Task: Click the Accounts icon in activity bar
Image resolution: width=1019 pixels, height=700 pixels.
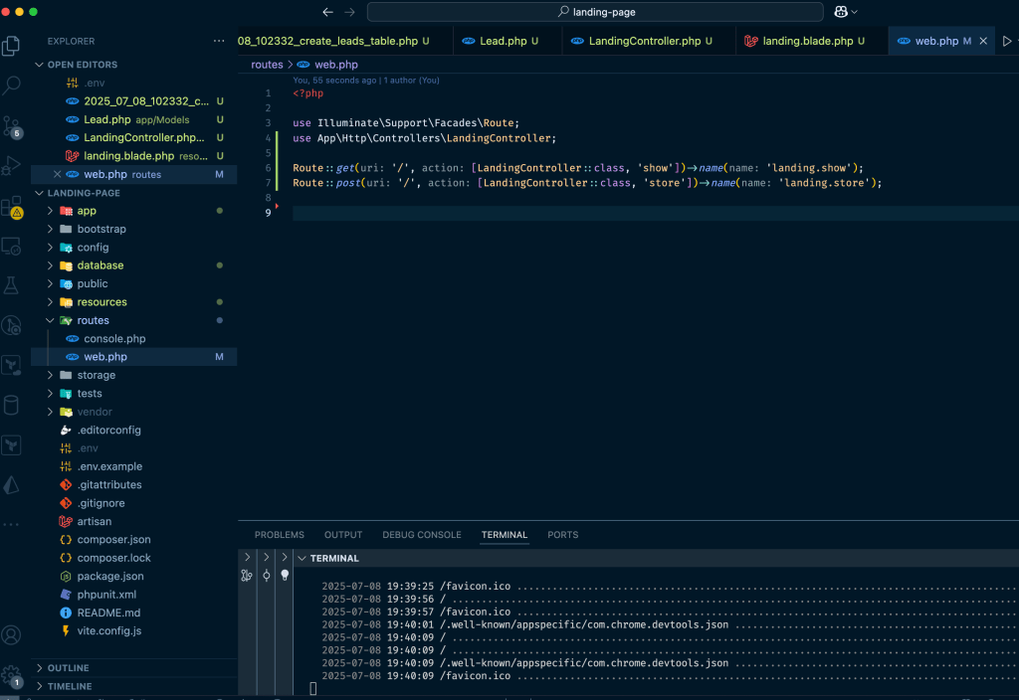Action: coord(12,634)
